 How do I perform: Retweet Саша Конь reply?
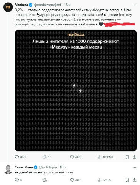coord(44,180)
